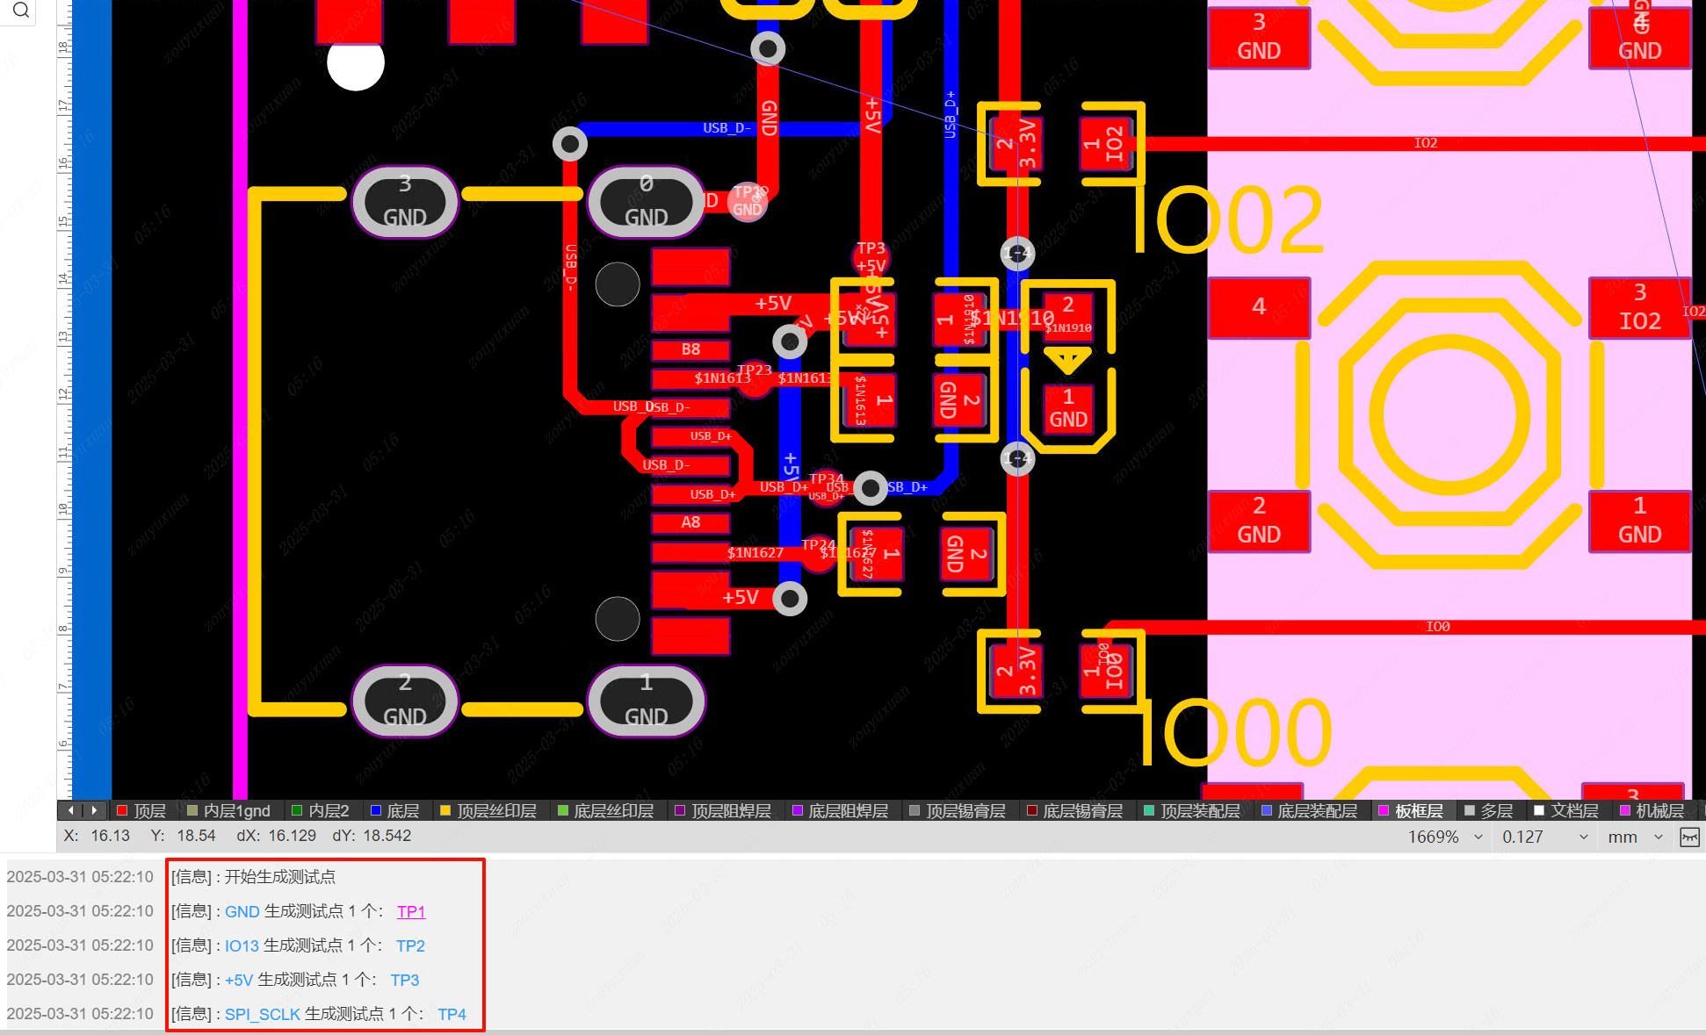Viewport: 1706px width, 1035px height.
Task: Click the search magnifier icon
Action: tap(21, 11)
